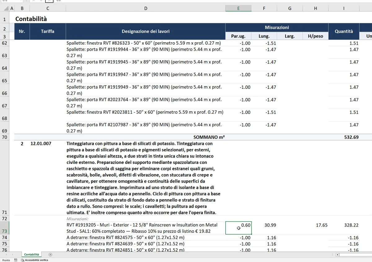This screenshot has width=372, height=262.
Task: Select column F header
Action: (x=264, y=8)
